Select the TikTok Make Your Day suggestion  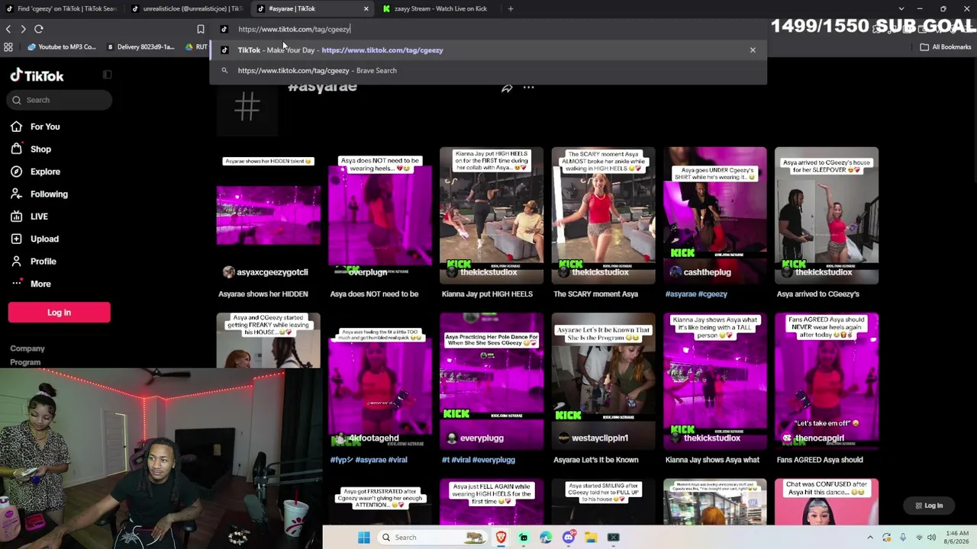point(488,50)
